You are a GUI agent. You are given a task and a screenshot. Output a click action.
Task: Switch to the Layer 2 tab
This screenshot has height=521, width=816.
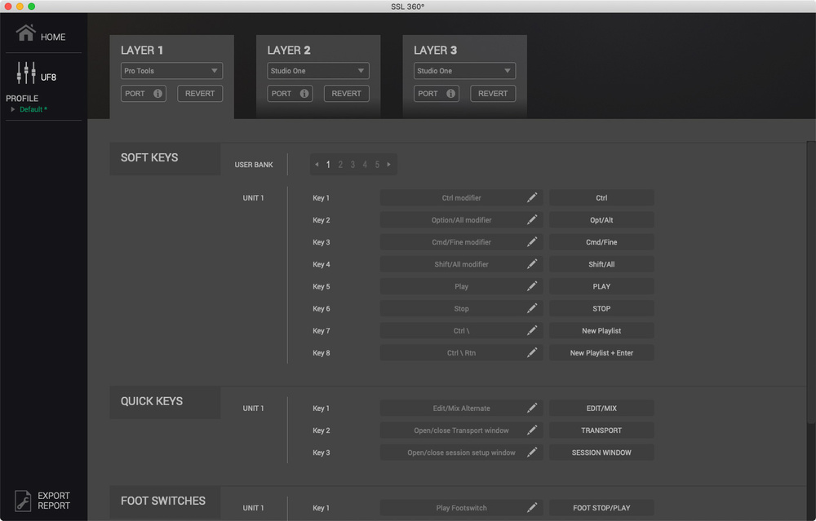pos(290,51)
